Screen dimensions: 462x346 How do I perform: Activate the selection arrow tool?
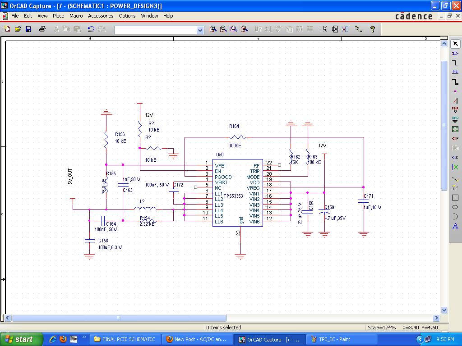455,43
